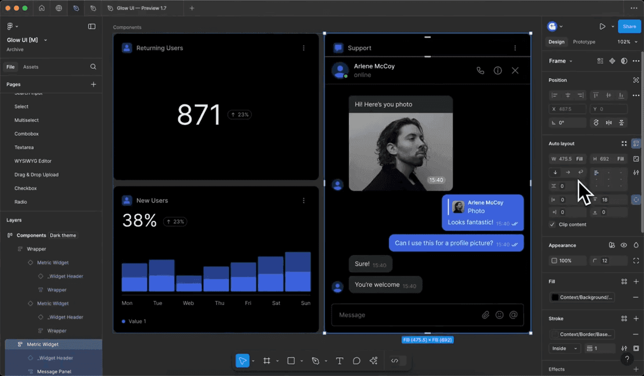
Task: Select the Textarea page
Action: pos(22,147)
